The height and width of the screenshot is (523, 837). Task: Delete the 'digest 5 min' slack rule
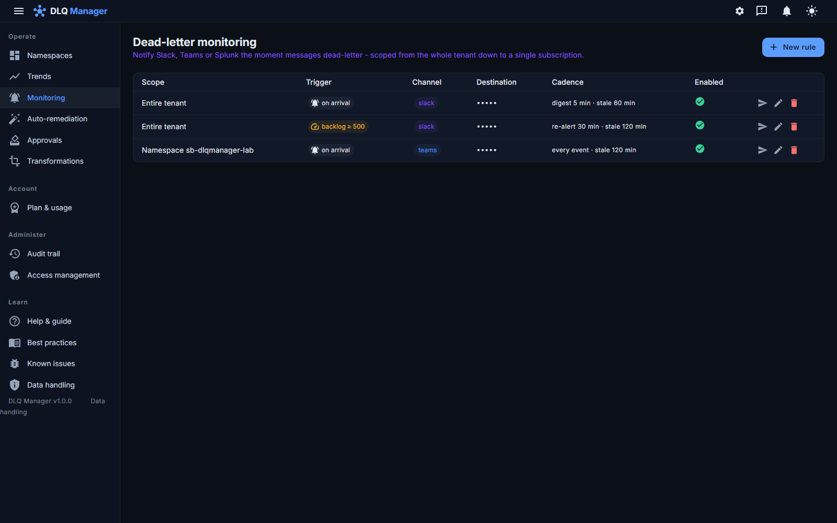pos(794,103)
